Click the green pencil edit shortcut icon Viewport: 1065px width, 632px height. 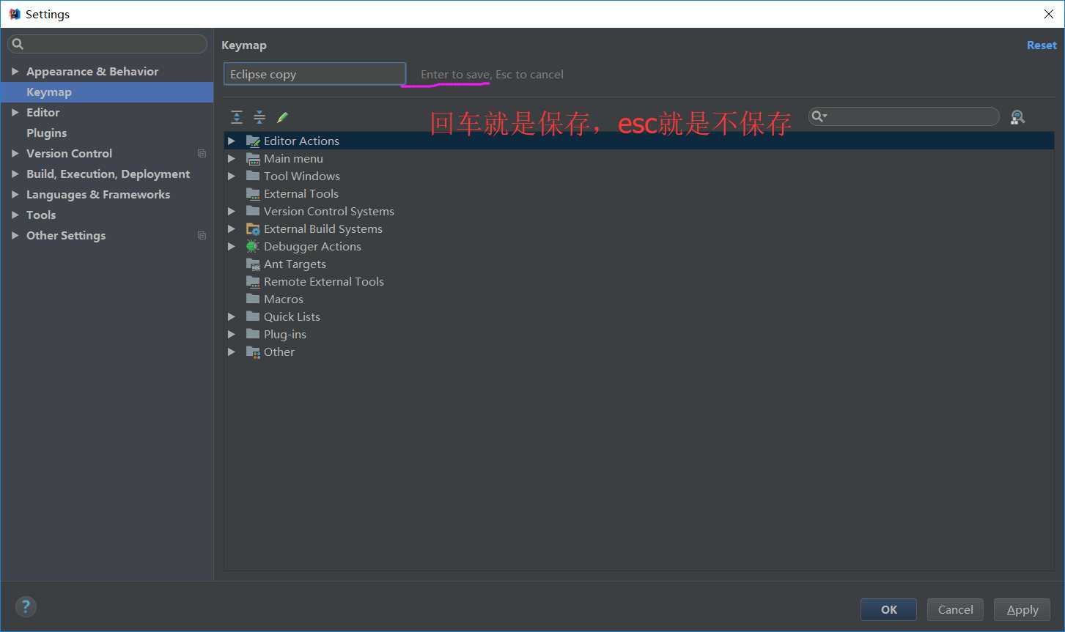(x=282, y=117)
